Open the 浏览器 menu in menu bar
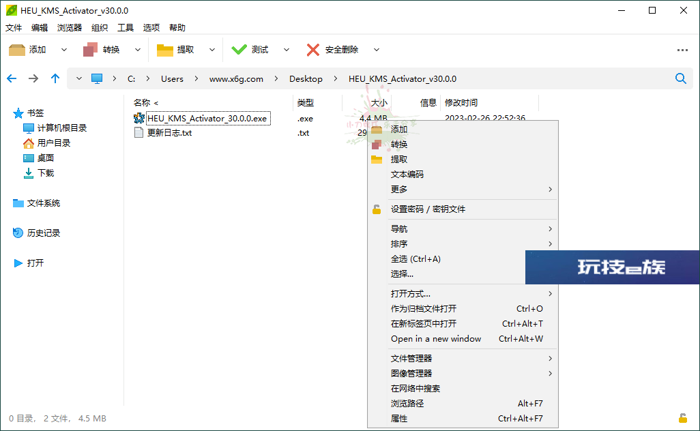Screen dimensions: 700x431 [70, 28]
